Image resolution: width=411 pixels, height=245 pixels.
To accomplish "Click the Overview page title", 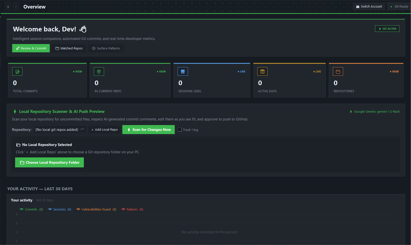I will tap(34, 7).
